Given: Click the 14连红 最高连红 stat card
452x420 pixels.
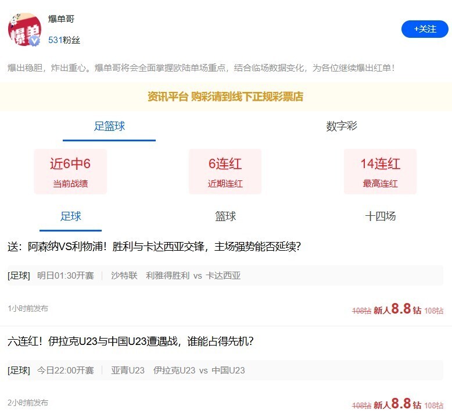Looking at the screenshot, I should point(380,172).
